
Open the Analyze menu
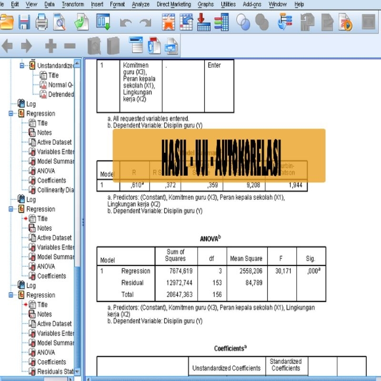pyautogui.click(x=140, y=4)
